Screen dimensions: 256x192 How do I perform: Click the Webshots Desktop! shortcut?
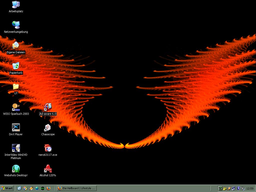pos(16,169)
